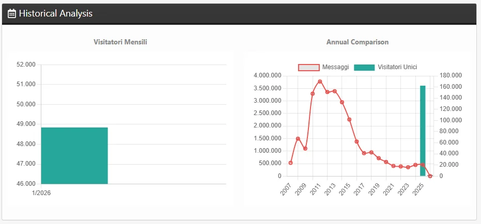Image resolution: width=481 pixels, height=224 pixels.
Task: Select the 2009 Messaggi data point
Action: tap(305, 149)
